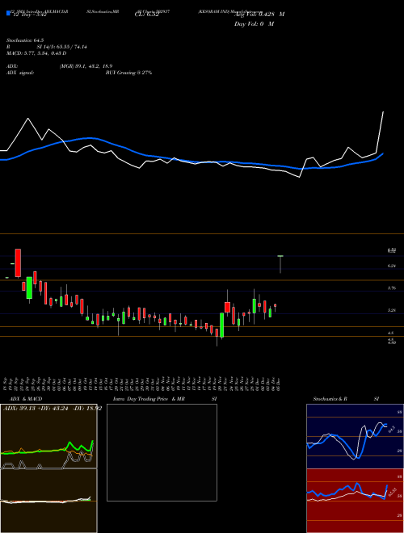Screen dimensions: 404x533
Task: Click the 'BUY Growing @ 27%' signal text
Action: pos(128,73)
